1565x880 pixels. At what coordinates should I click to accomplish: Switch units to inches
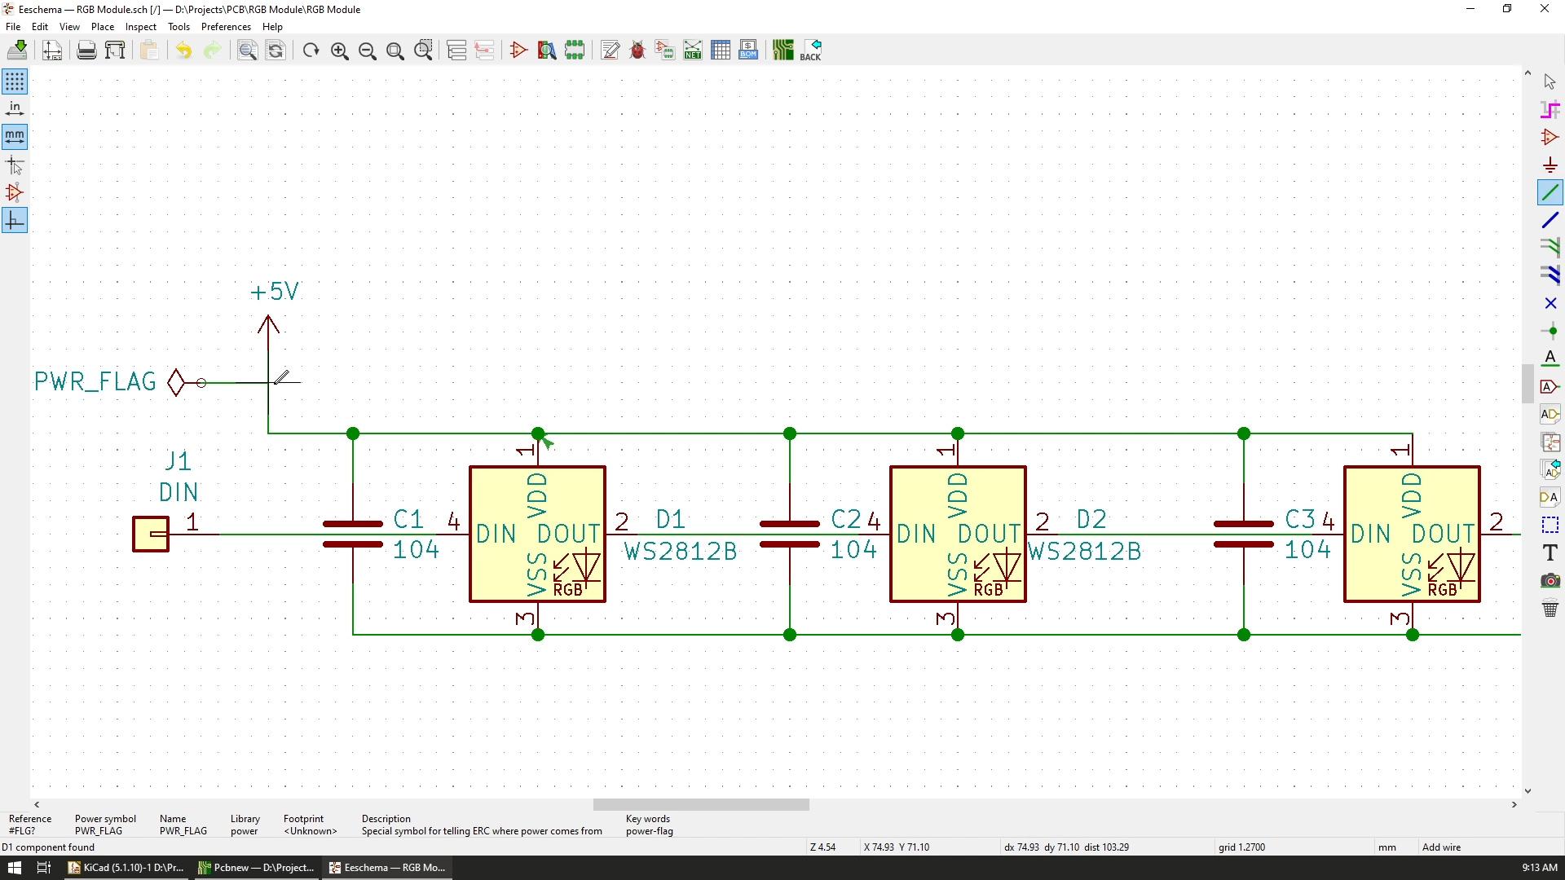coord(15,109)
